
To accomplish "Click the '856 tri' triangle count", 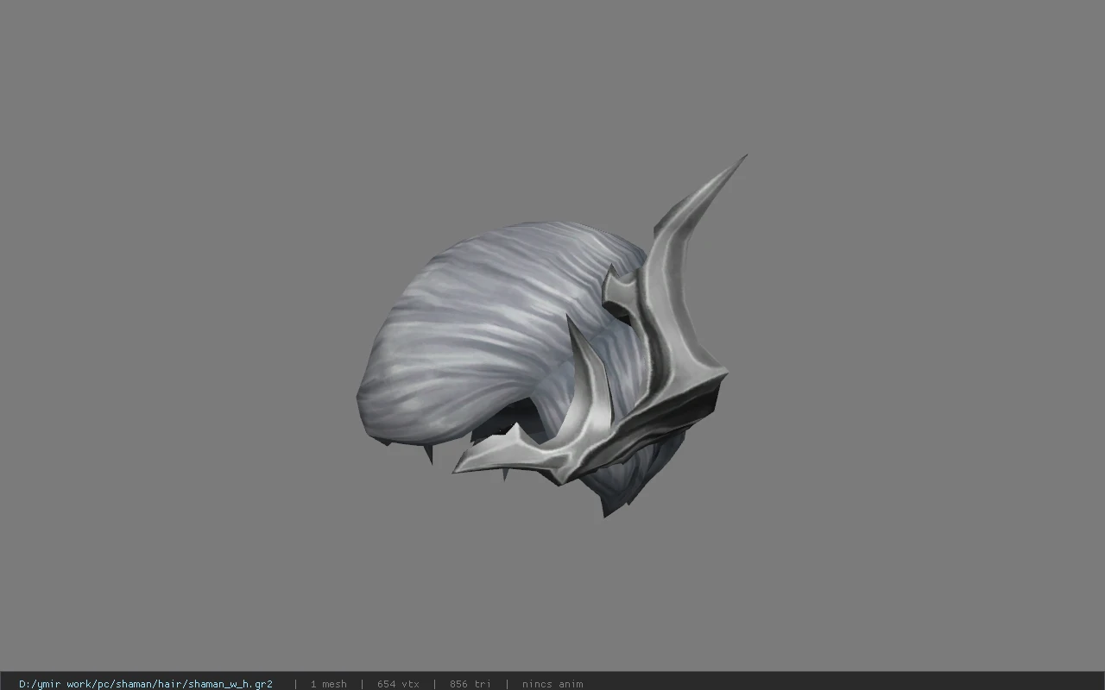I will 470,684.
